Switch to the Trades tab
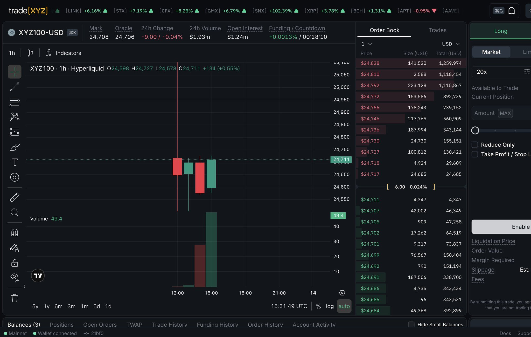The image size is (531, 337). tap(437, 30)
